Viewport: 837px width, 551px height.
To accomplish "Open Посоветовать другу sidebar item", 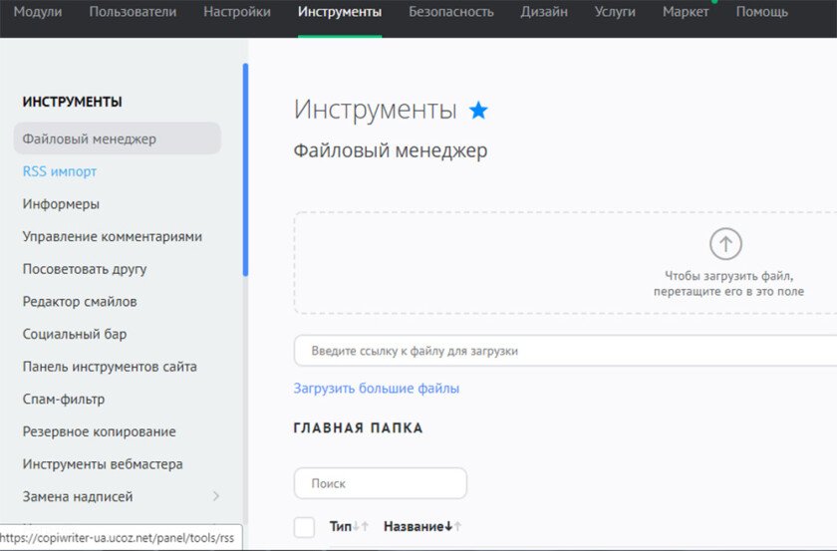I will [85, 269].
